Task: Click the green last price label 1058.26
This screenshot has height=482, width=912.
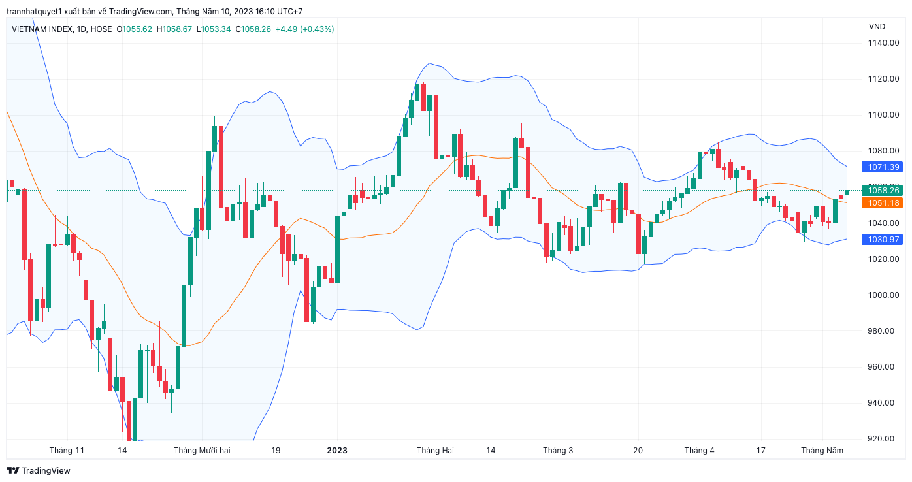Action: pyautogui.click(x=884, y=191)
